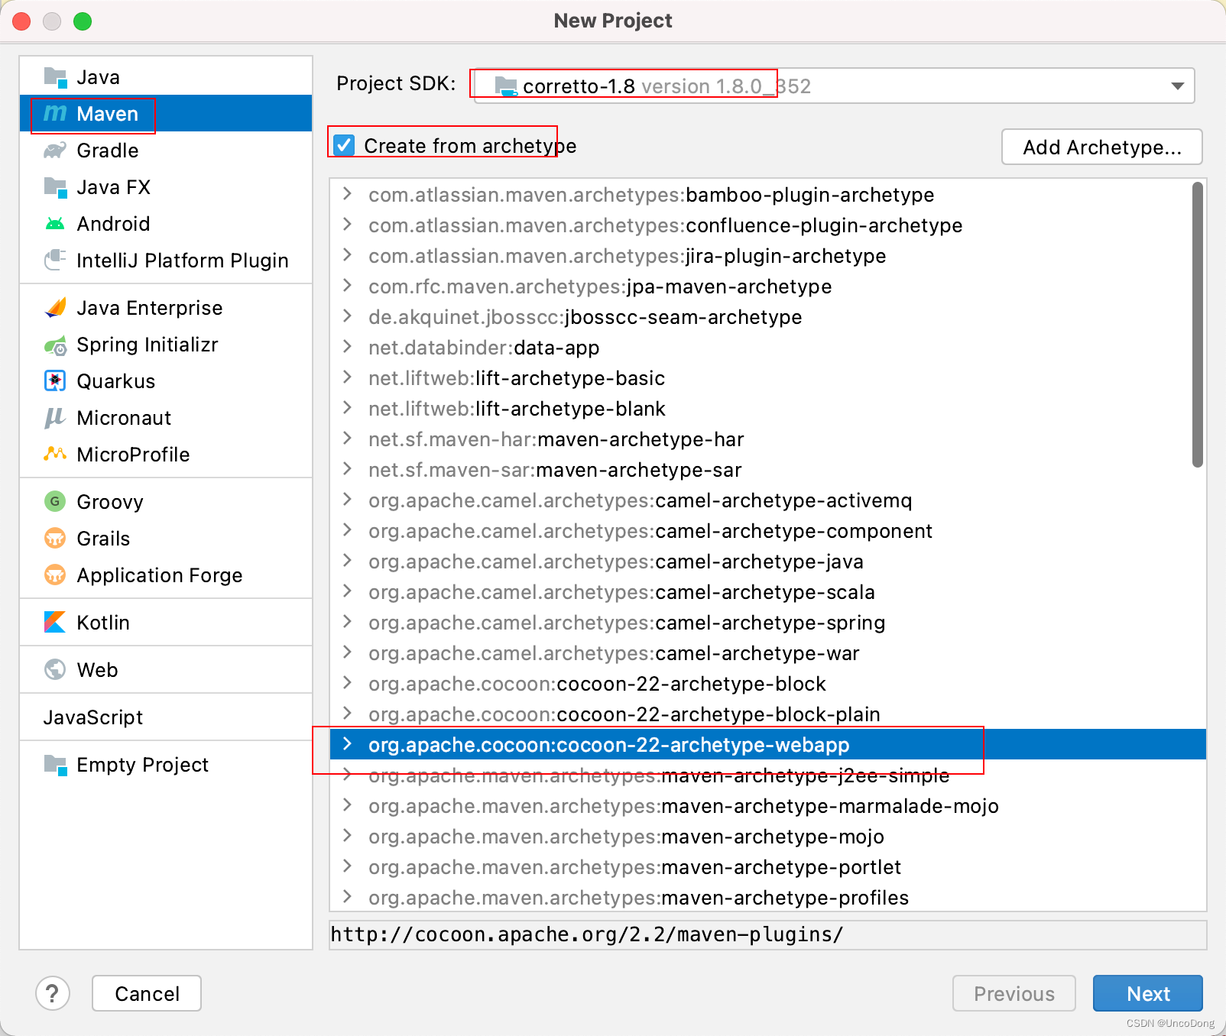Expand jira-plugin-archetype node
The image size is (1226, 1036).
click(x=348, y=255)
